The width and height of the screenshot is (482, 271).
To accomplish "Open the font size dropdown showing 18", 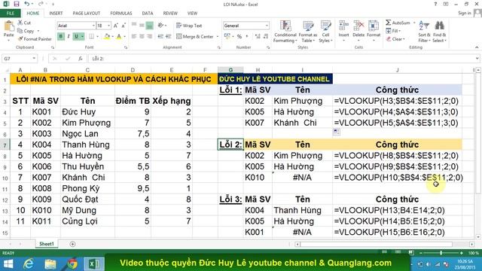I will pos(108,26).
